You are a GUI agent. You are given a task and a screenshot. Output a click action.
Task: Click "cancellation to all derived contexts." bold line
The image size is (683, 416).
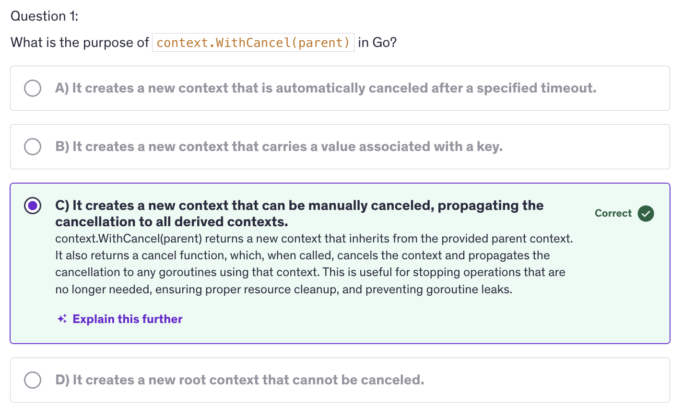click(171, 222)
